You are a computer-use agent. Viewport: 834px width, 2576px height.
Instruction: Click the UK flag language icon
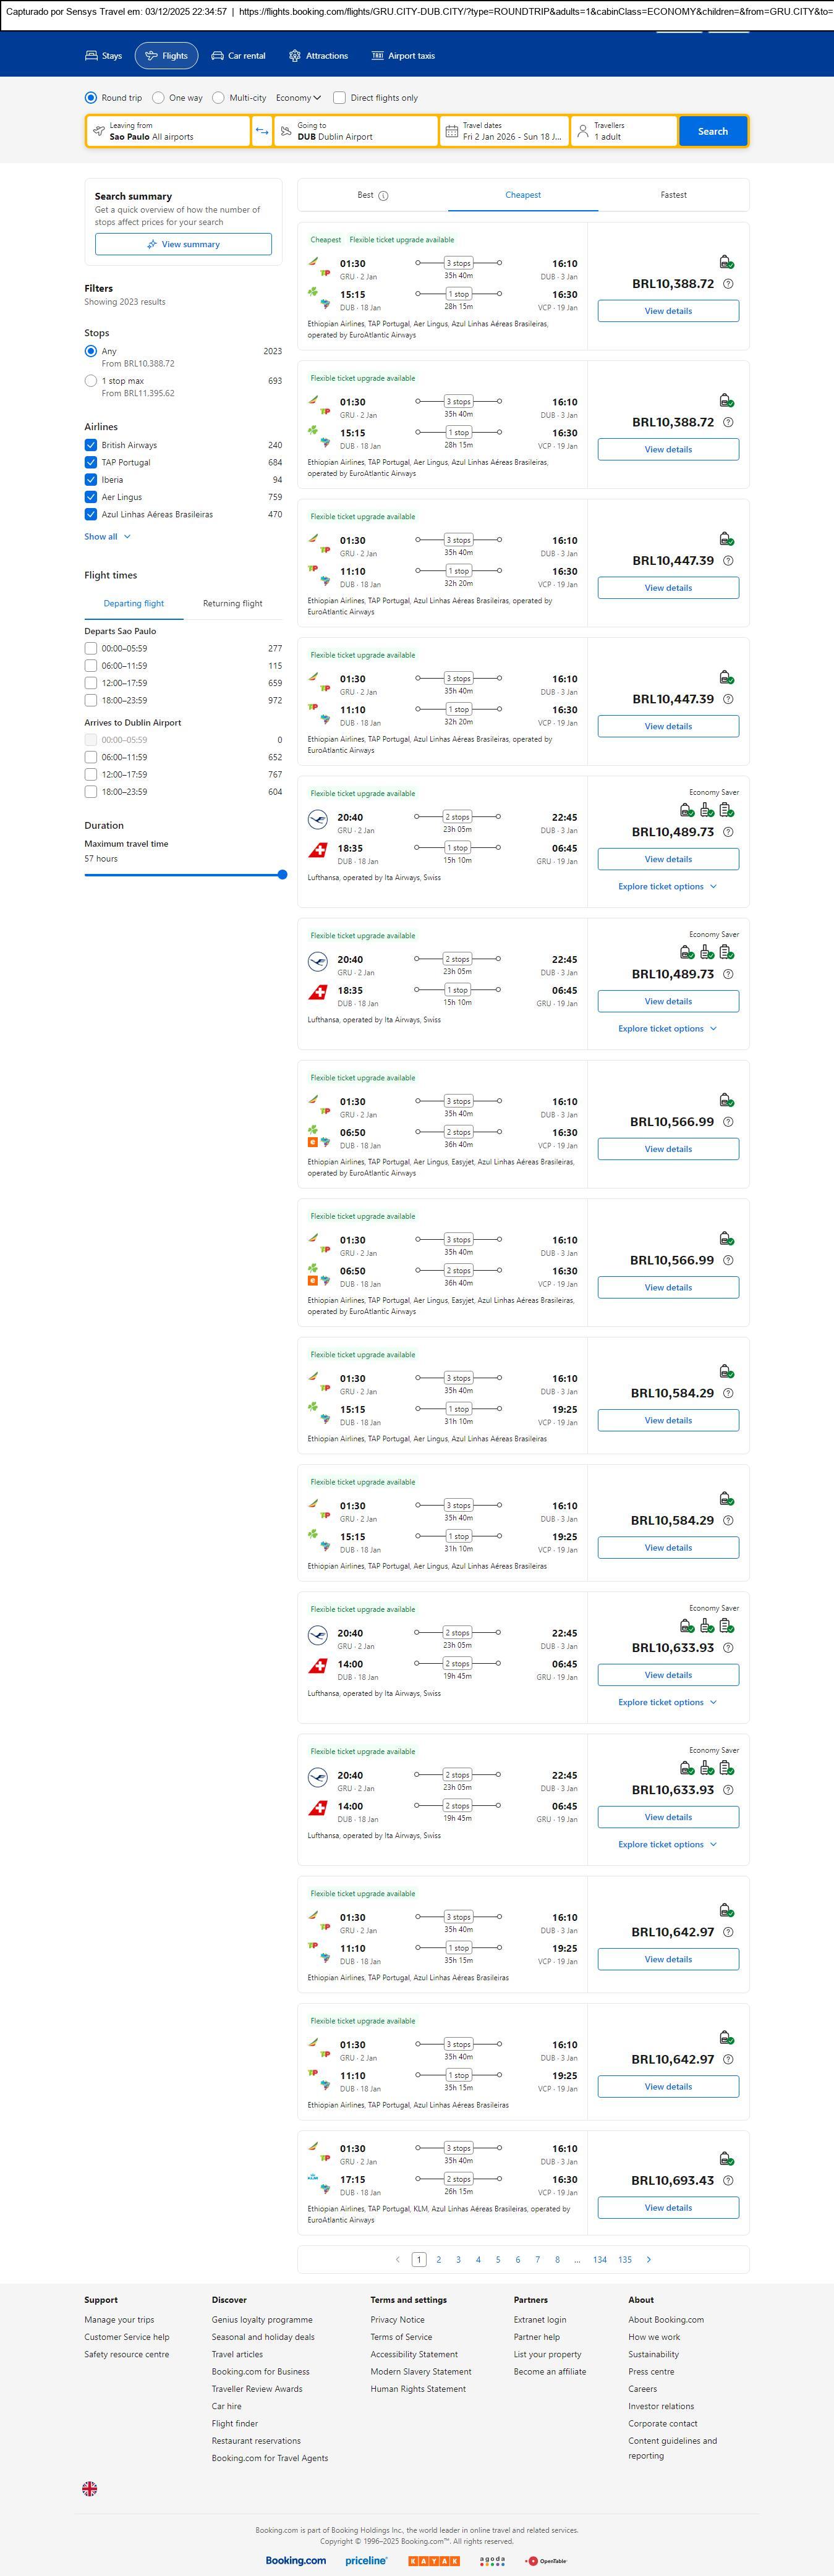(x=90, y=2488)
